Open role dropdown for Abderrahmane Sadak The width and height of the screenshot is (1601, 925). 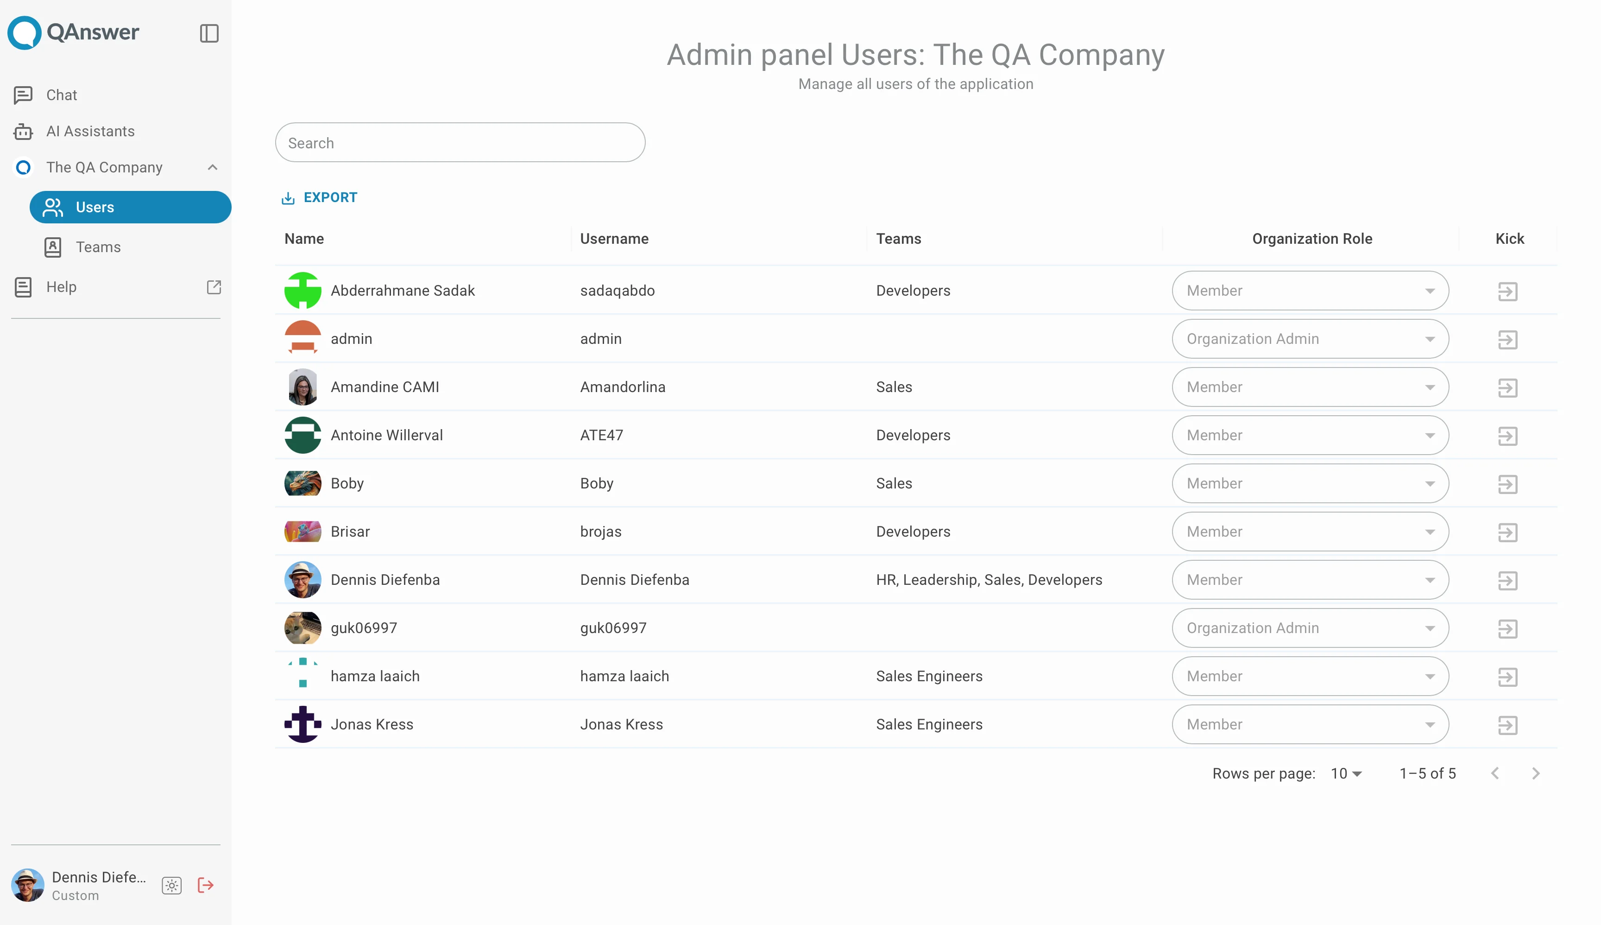tap(1310, 290)
